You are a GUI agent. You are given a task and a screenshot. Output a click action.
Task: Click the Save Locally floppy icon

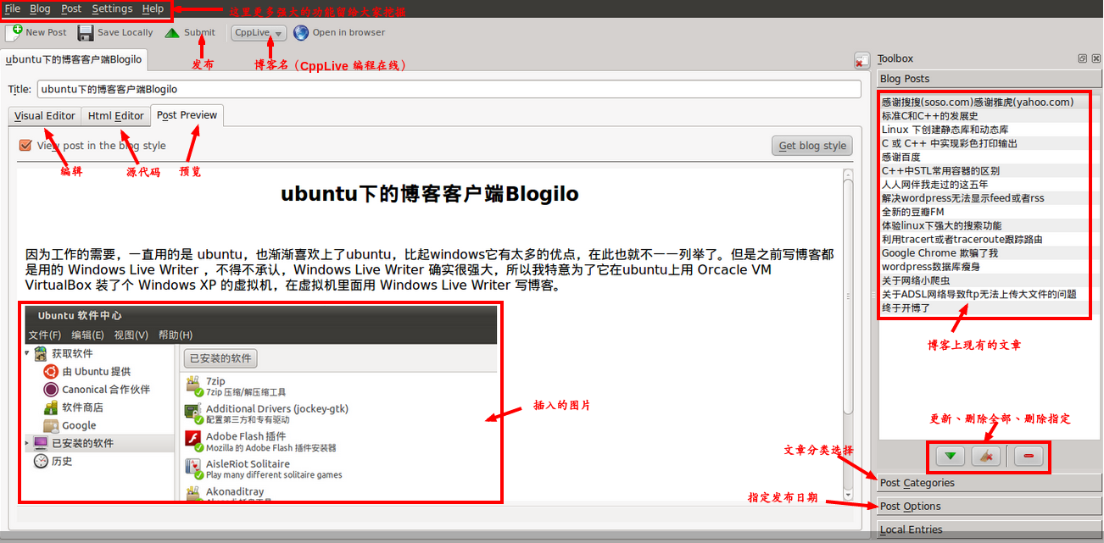tap(86, 33)
